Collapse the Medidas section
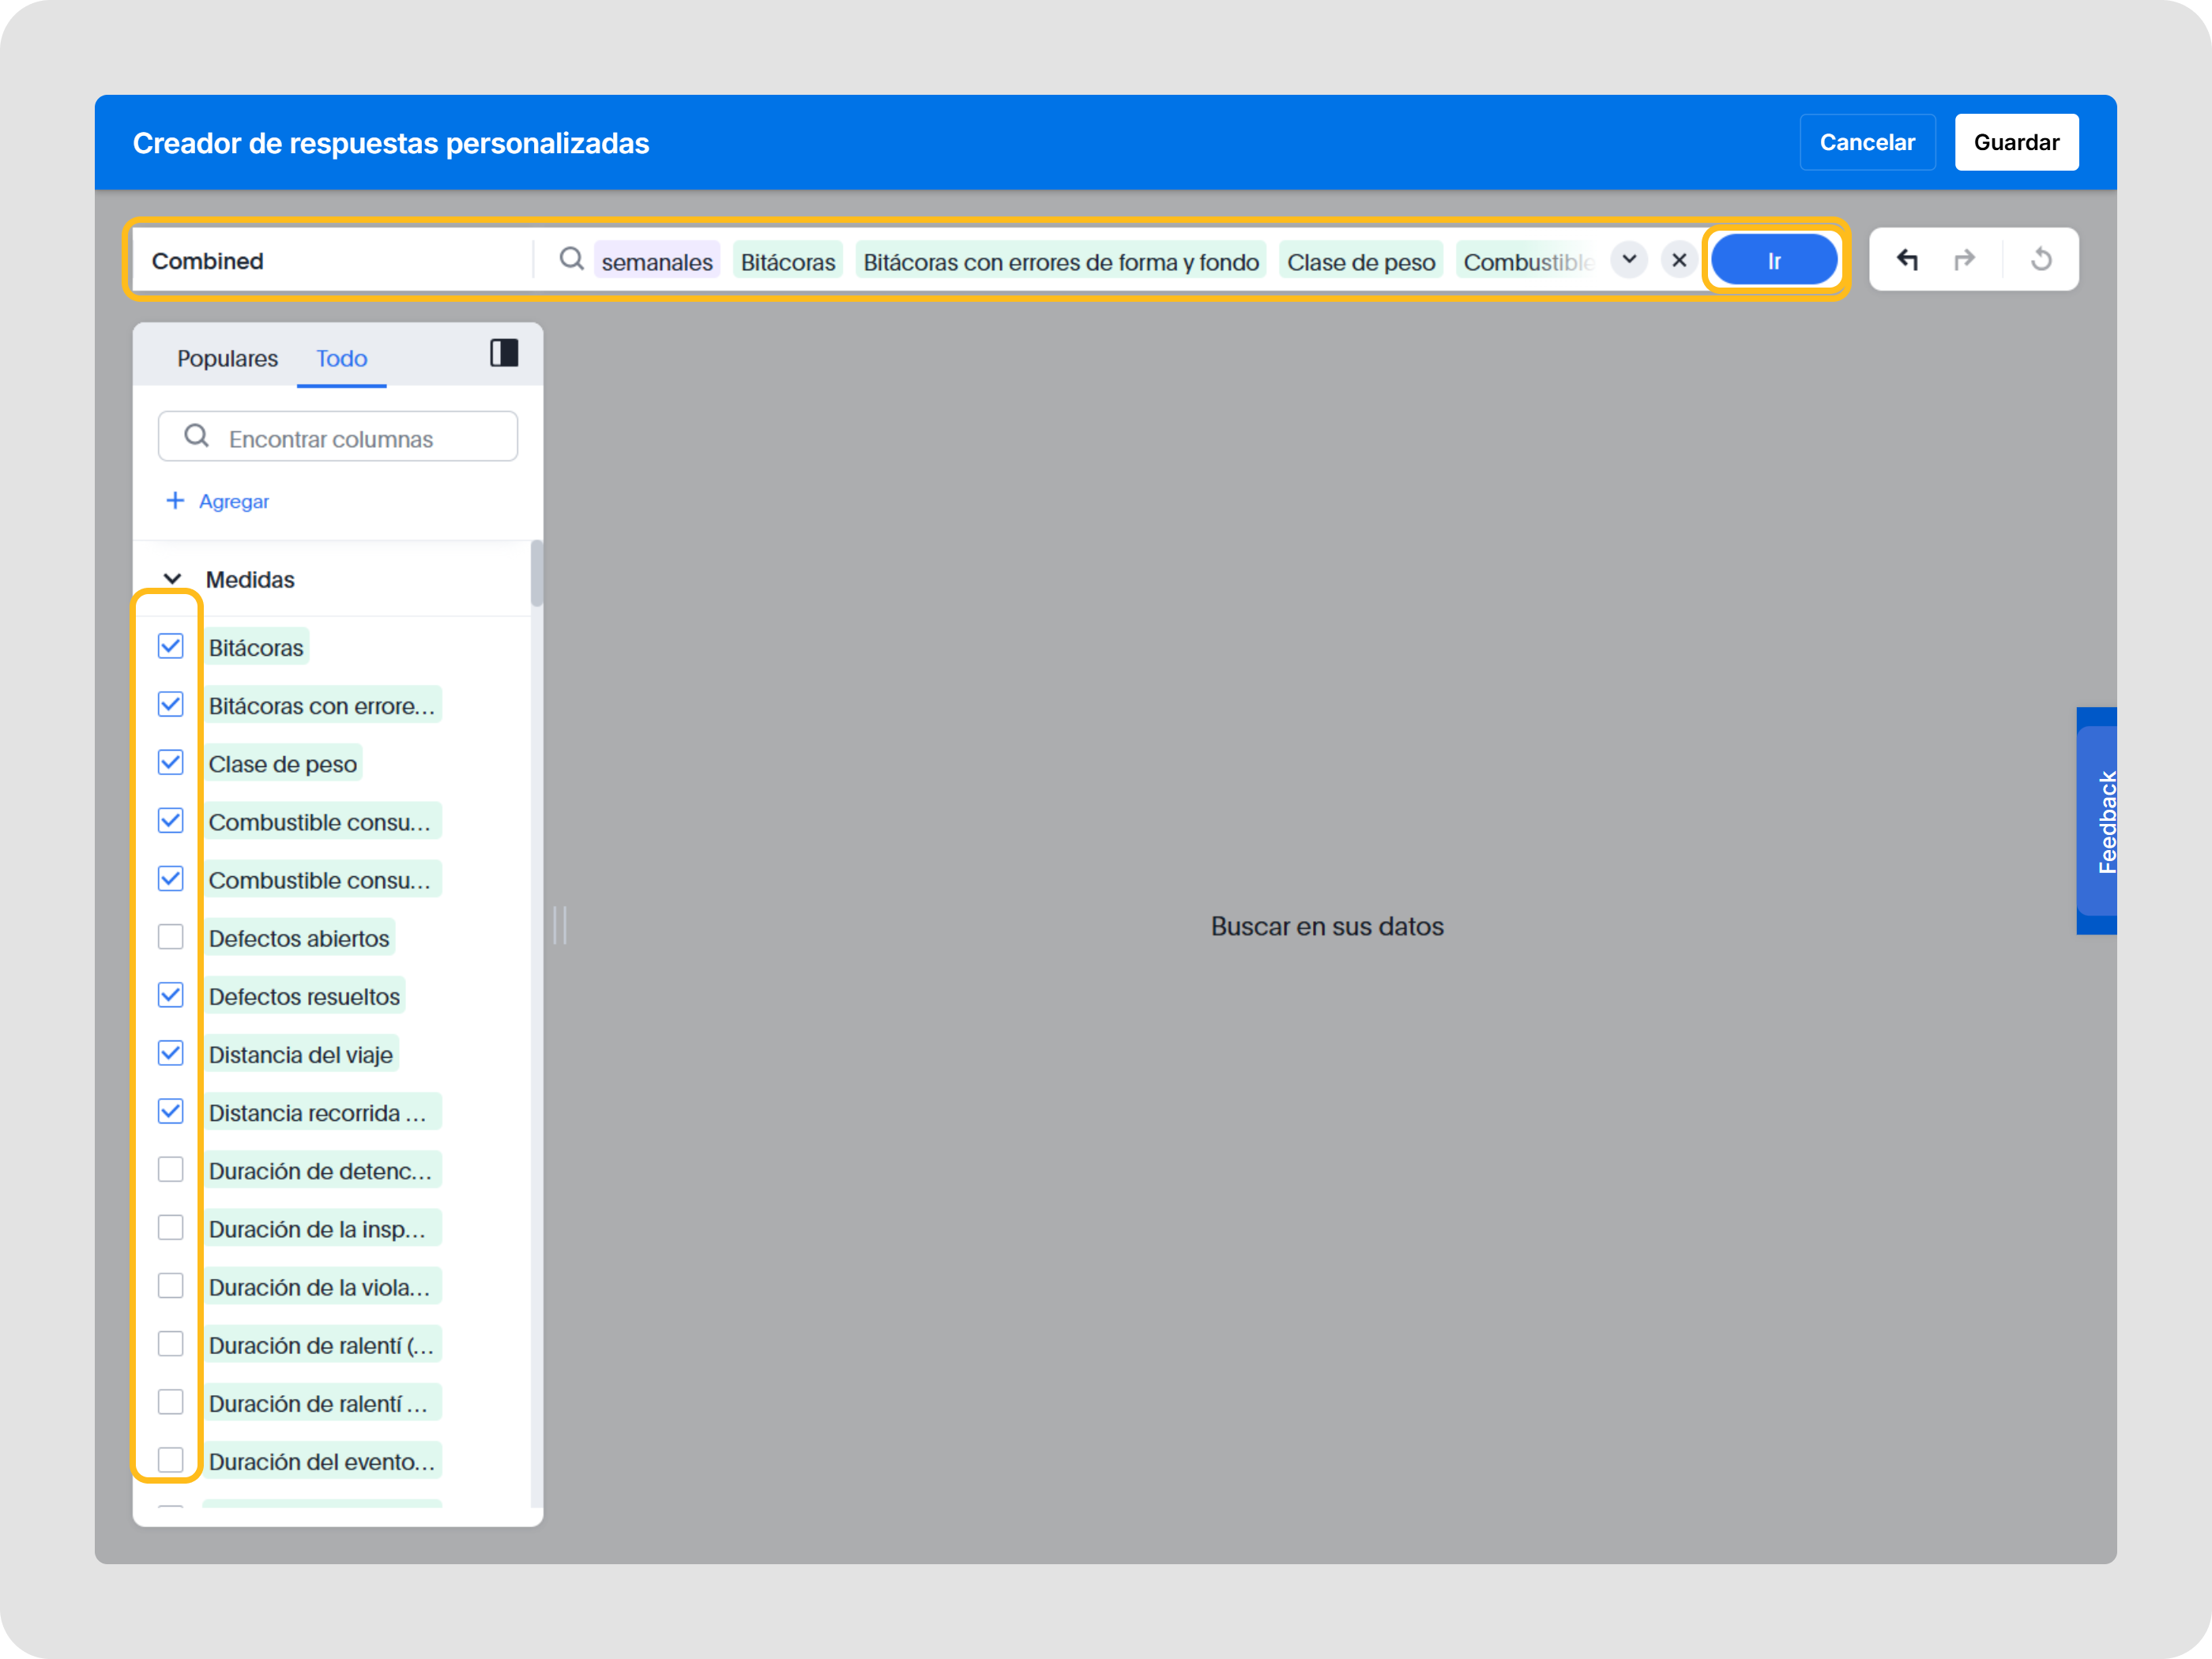The image size is (2212, 1659). [x=172, y=578]
